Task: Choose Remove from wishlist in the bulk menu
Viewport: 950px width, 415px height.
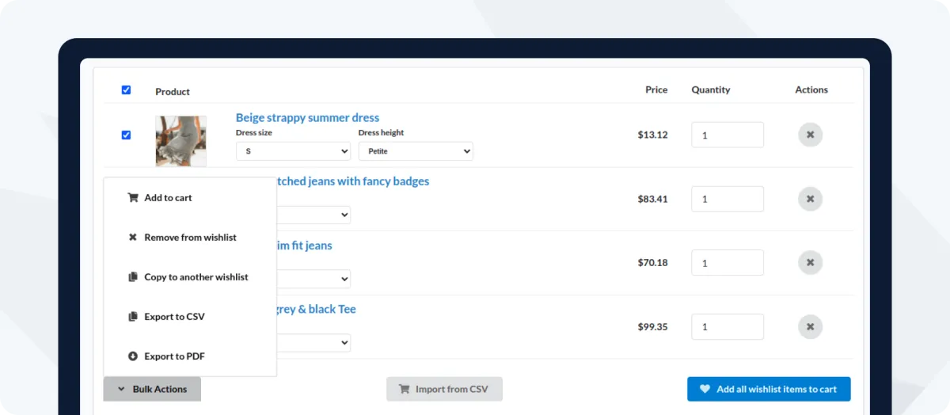Action: tap(190, 238)
